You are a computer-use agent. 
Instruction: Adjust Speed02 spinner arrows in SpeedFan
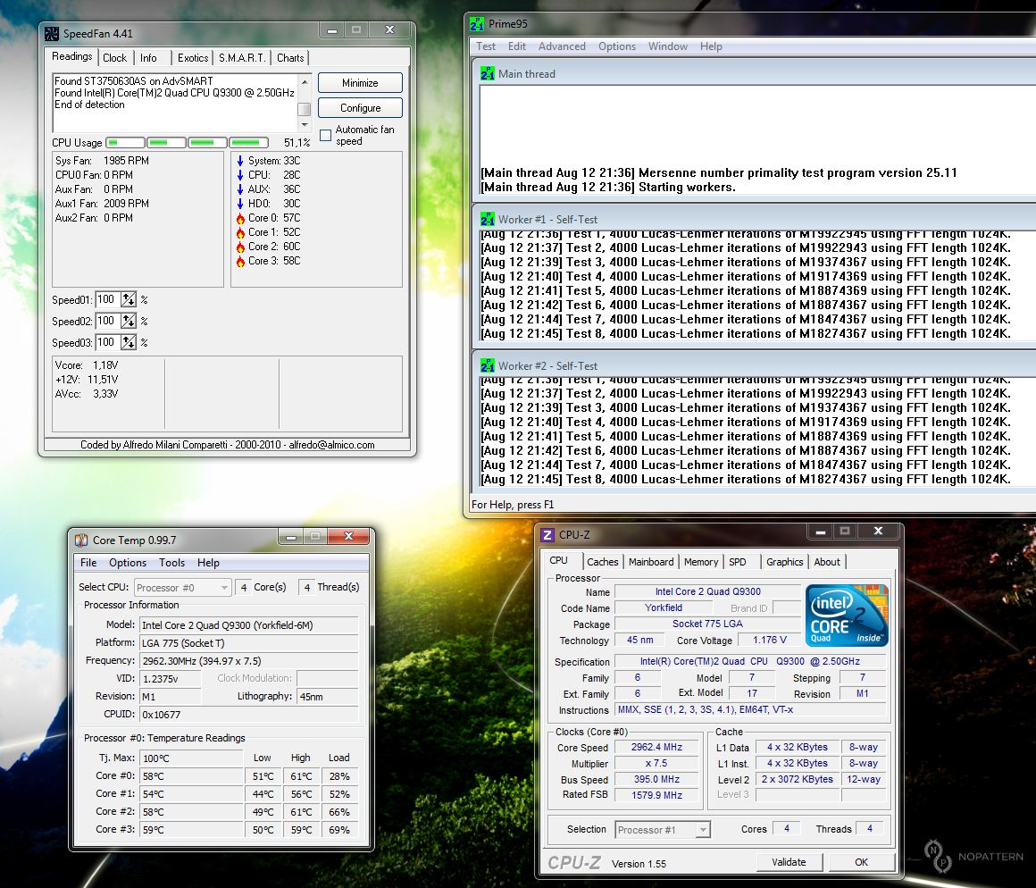[x=129, y=321]
